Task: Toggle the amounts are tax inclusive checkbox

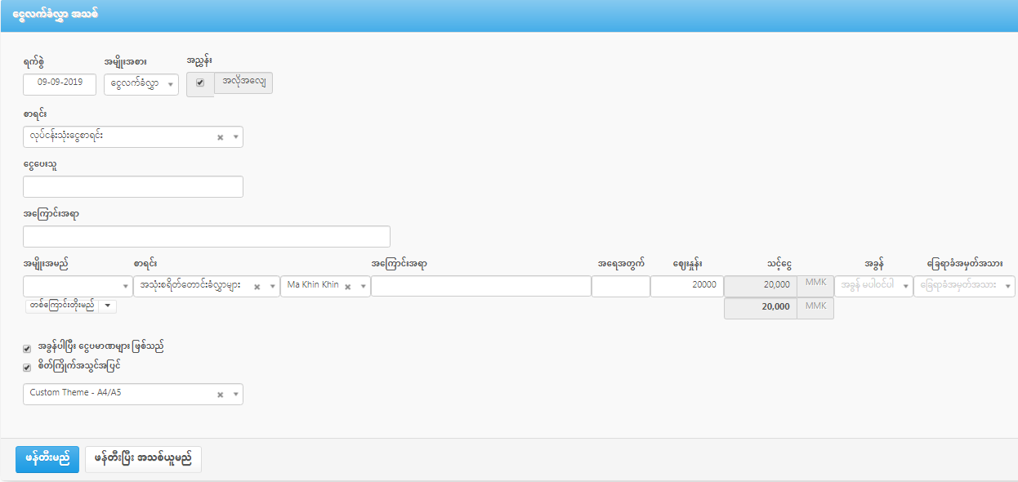Action: click(x=28, y=349)
